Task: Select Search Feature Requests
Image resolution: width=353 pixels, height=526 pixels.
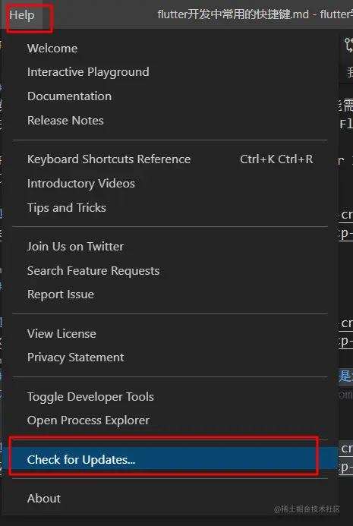Action: tap(170, 271)
